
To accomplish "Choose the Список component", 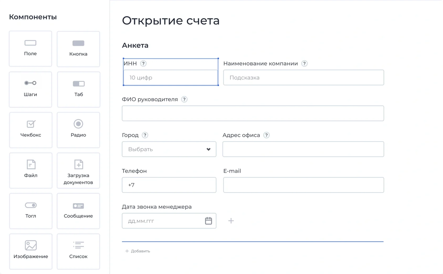I will pos(78,252).
